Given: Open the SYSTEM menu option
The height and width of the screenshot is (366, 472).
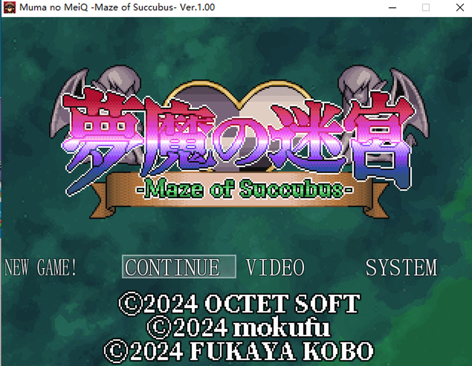Looking at the screenshot, I should point(401,267).
